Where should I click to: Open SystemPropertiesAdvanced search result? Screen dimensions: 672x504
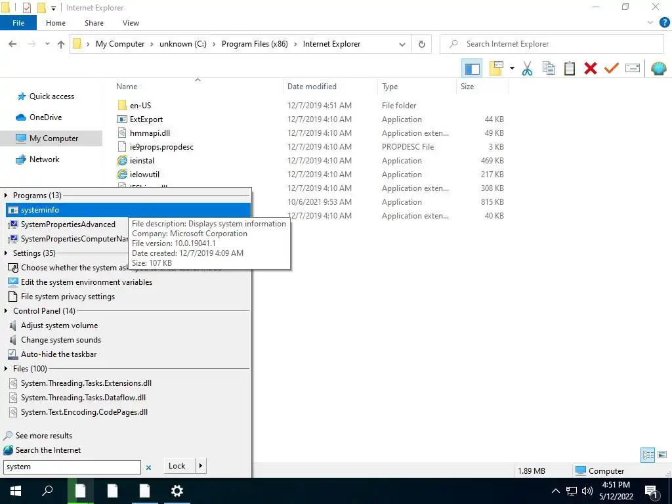(68, 224)
